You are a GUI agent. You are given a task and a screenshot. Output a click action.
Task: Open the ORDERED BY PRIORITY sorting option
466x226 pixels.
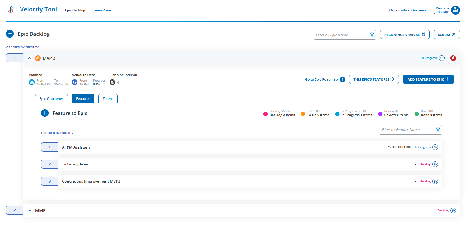(22, 47)
